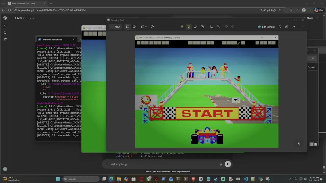Image resolution: width=326 pixels, height=183 pixels.
Task: Open Task View on the taskbar
Action: pyautogui.click(x=104, y=179)
